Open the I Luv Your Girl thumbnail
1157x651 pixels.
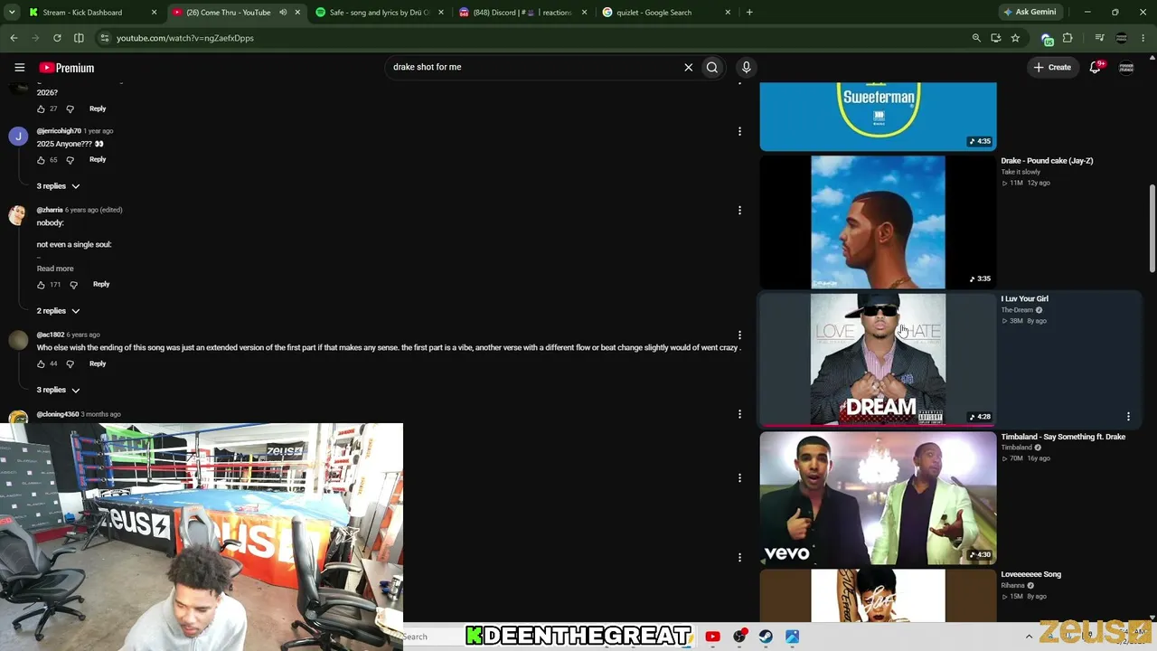878,359
